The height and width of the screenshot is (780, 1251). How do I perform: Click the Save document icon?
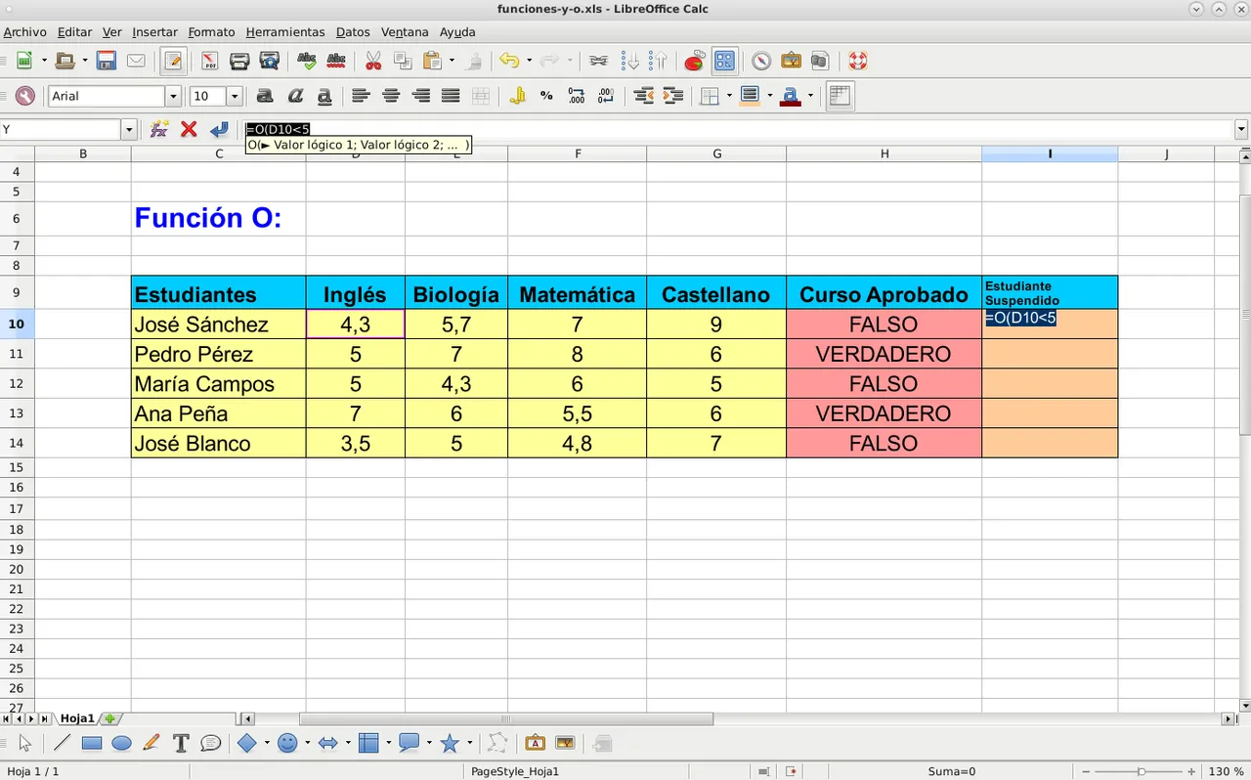click(106, 61)
